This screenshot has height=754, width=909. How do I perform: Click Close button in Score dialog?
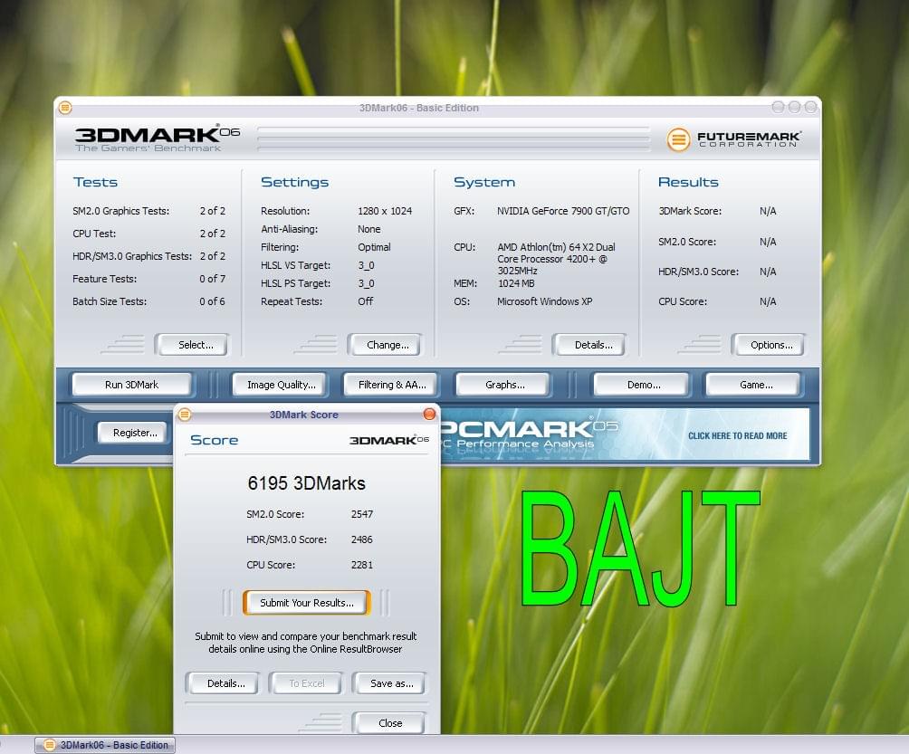tap(389, 723)
